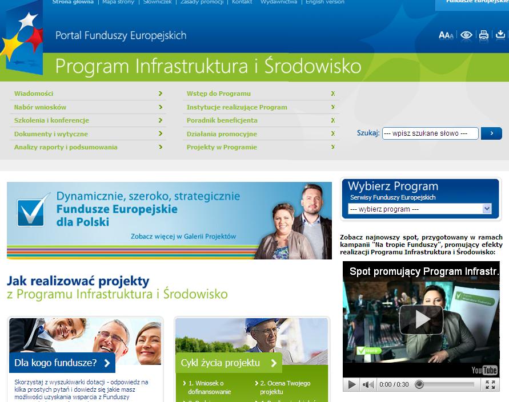
Task: Click the download icon in header
Action: [500, 34]
